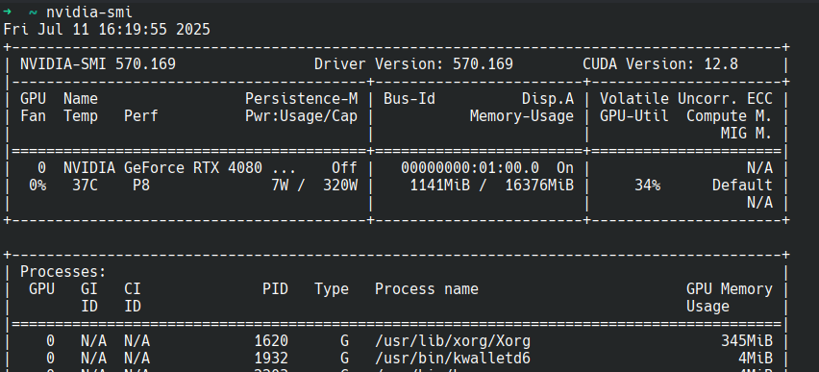Click the 7W / 320W power usage

tap(314, 185)
